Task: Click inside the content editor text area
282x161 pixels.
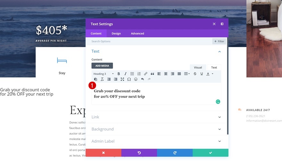Action: click(156, 94)
